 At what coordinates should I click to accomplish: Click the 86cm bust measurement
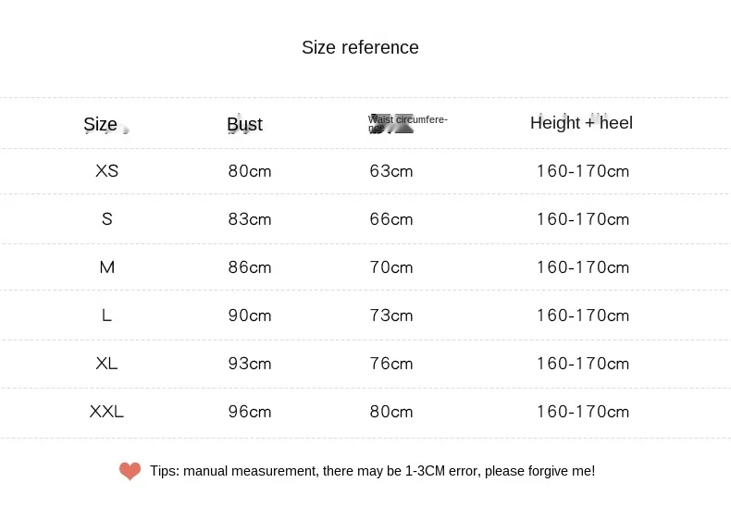tap(250, 267)
